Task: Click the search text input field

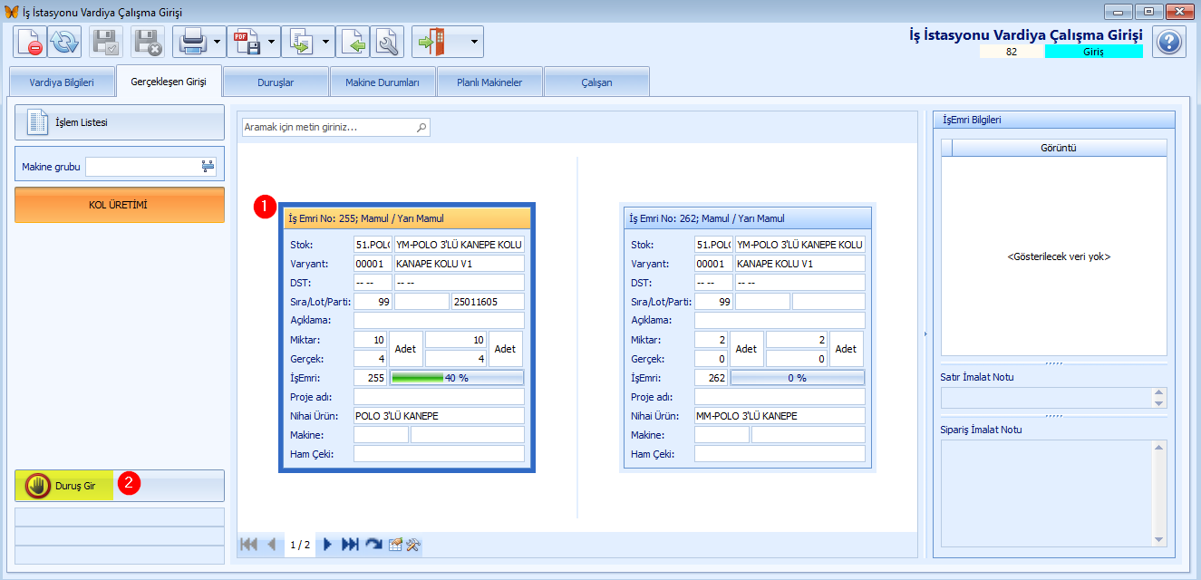Action: pos(335,128)
